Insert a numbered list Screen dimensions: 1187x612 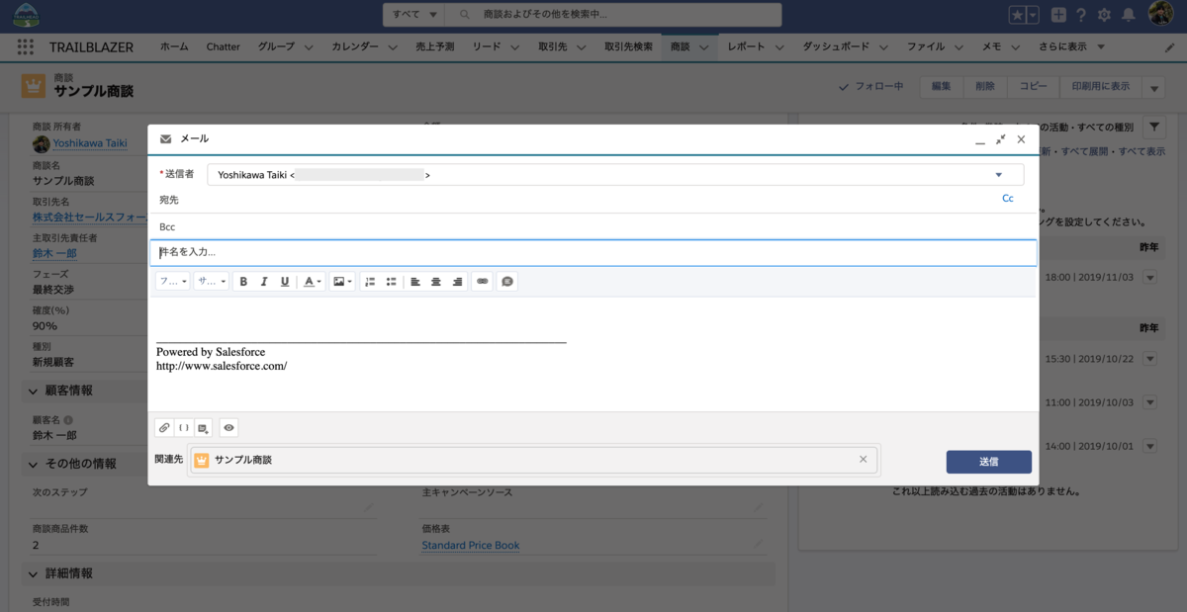(370, 282)
